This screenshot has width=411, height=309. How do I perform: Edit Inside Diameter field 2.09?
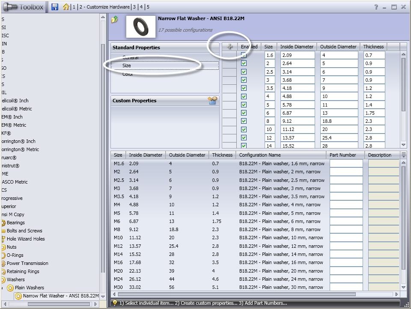[x=298, y=55]
